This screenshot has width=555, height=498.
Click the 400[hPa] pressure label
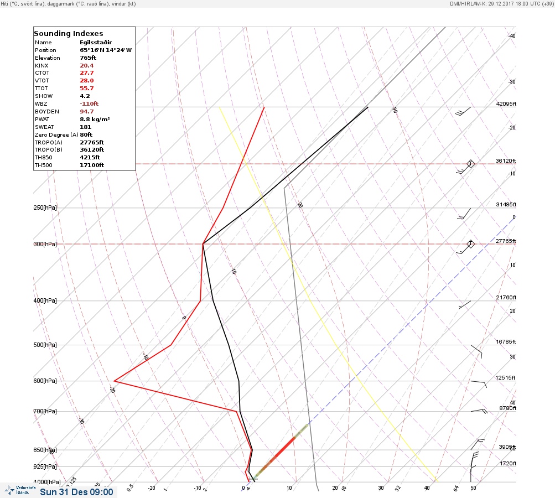(x=45, y=300)
